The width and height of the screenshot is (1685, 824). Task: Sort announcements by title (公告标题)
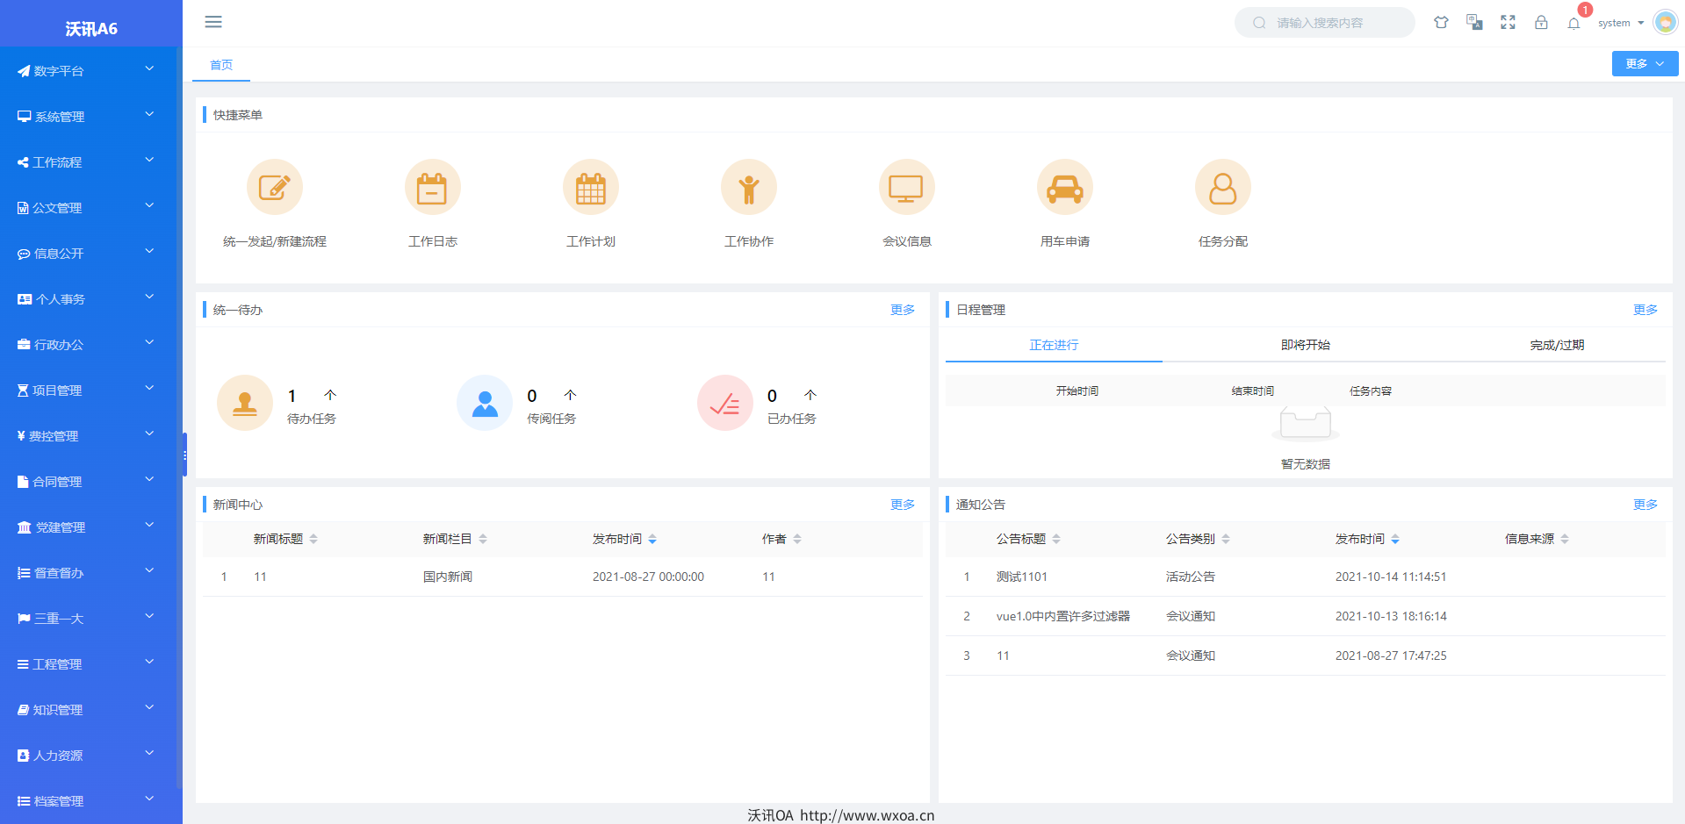(1056, 539)
